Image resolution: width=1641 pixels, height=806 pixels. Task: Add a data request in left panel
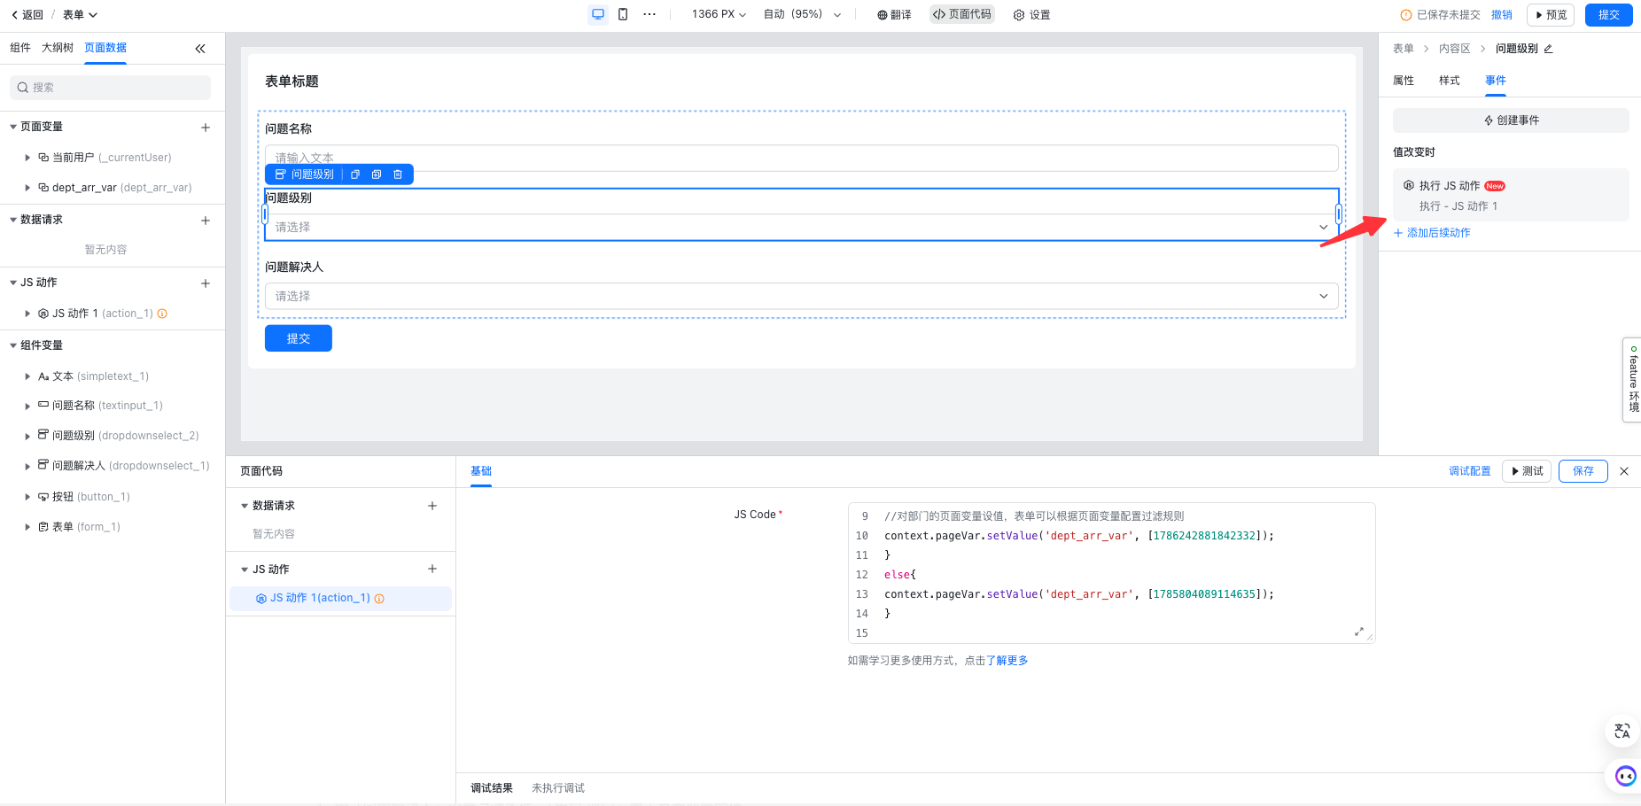point(206,221)
